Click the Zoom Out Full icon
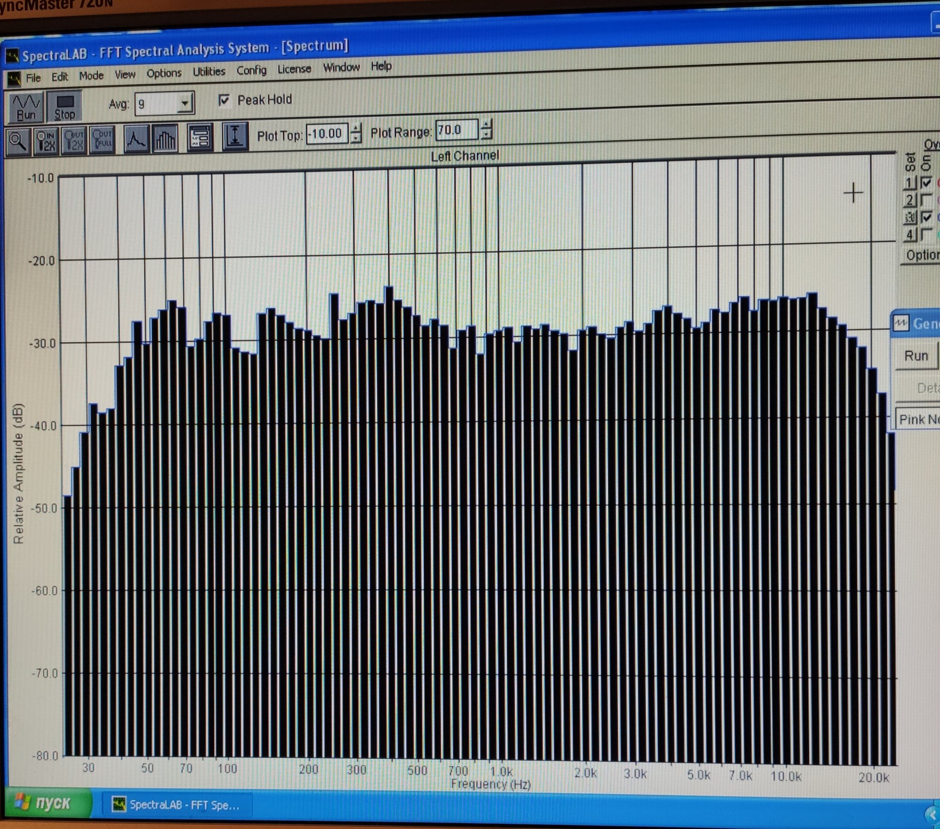940x829 pixels. click(x=102, y=140)
